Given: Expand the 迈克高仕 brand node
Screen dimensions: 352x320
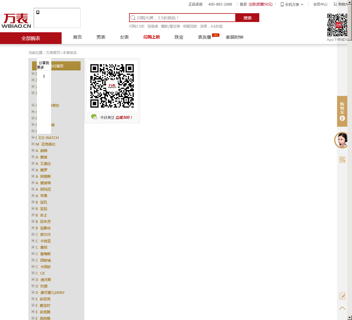Looking at the screenshot, I should (x=33, y=144).
